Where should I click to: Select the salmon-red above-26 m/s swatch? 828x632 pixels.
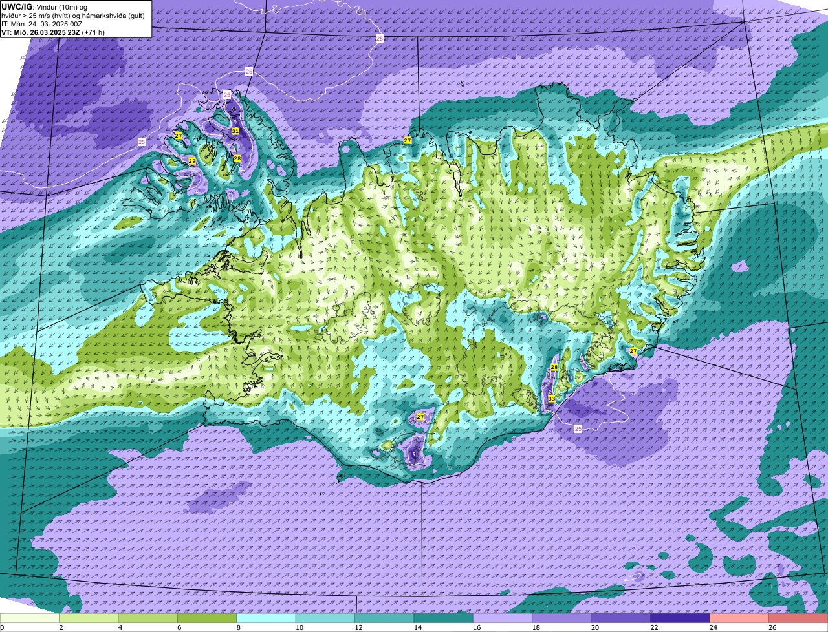(798, 618)
